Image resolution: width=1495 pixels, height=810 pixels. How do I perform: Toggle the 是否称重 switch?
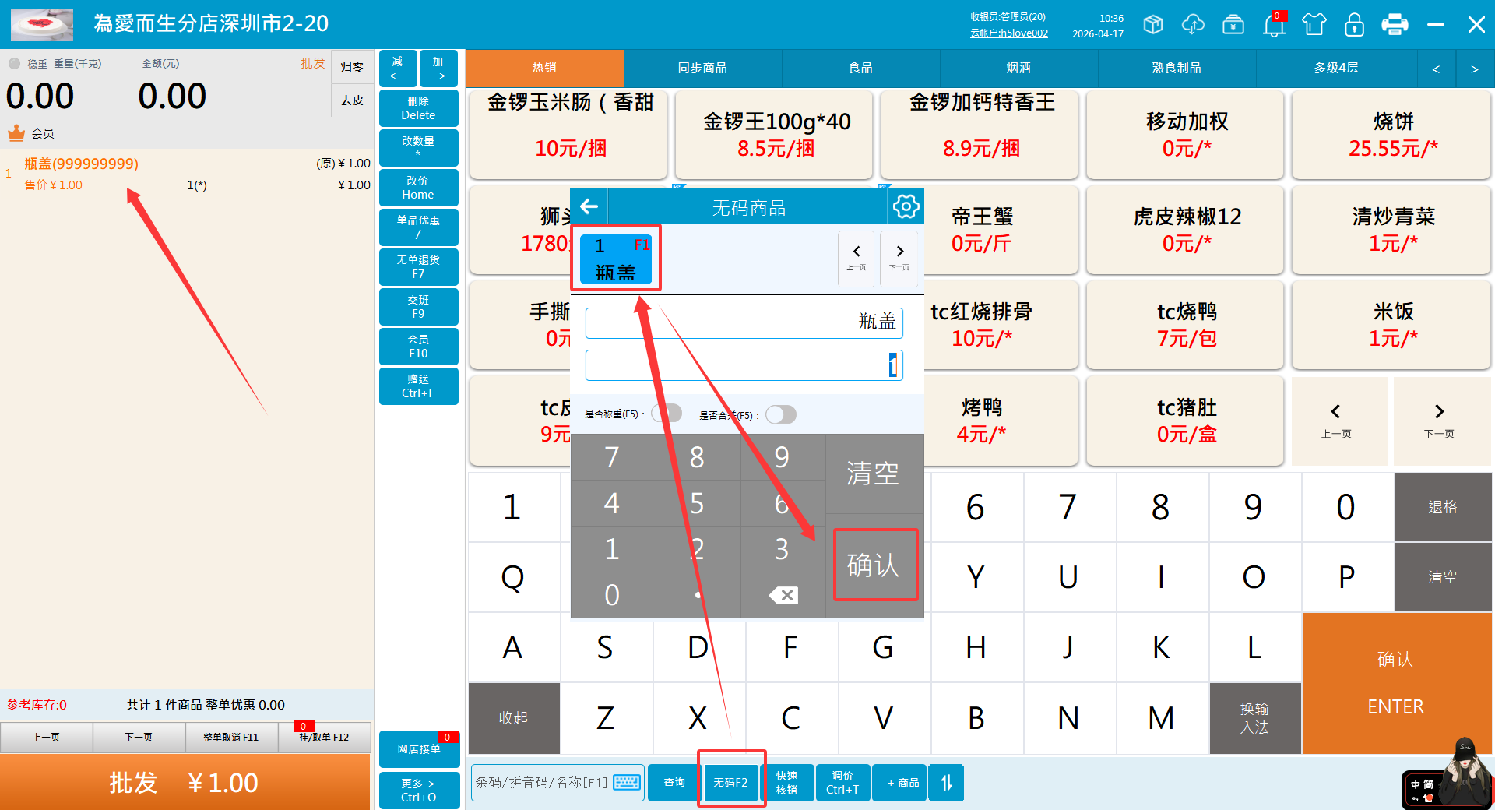point(667,414)
